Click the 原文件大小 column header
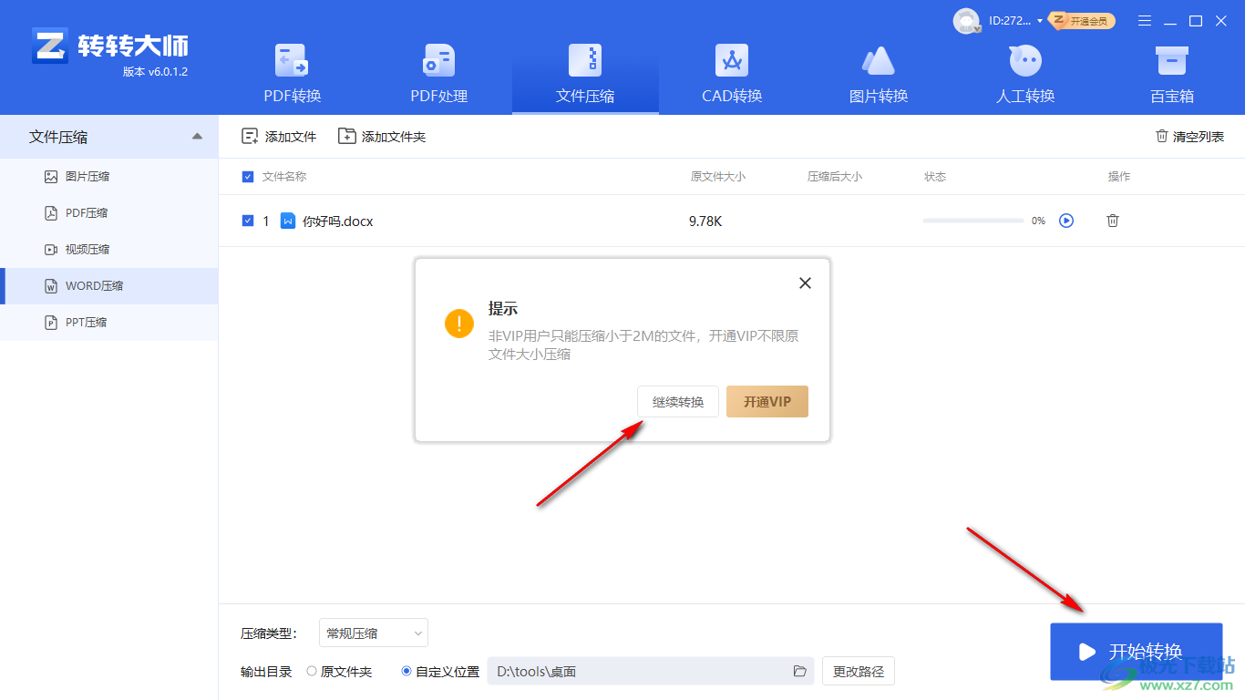 pos(718,177)
